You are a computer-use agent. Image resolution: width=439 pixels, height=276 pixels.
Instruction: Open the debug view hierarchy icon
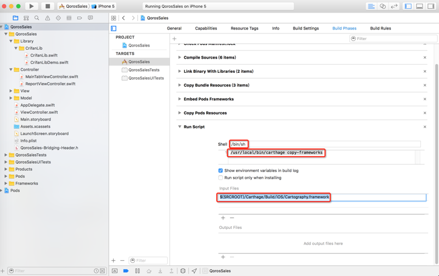pos(183,271)
